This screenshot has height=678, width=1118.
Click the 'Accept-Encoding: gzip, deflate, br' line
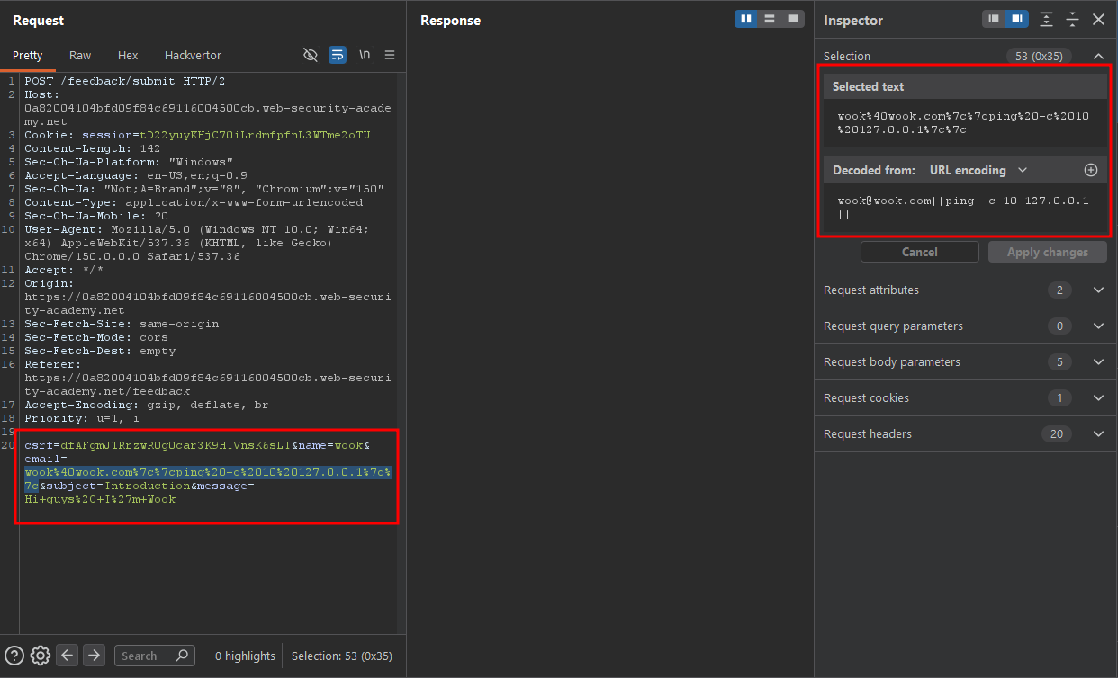pos(147,405)
